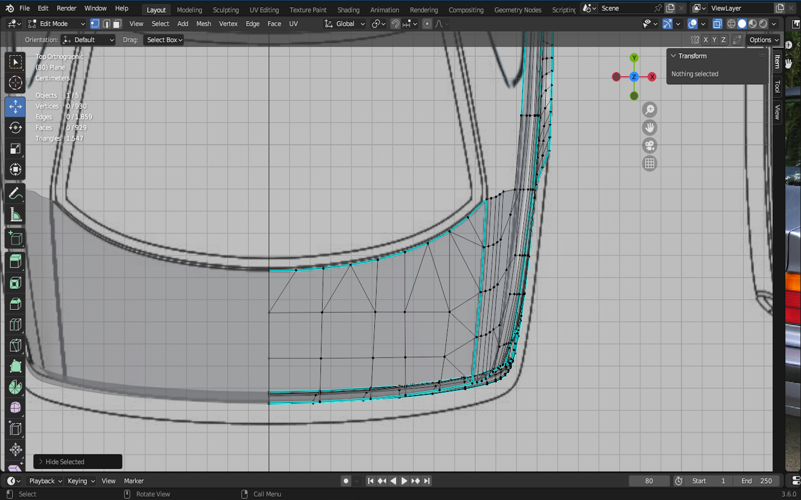Switch to the UV Editing workspace tab
This screenshot has height=500, width=801.
pos(264,10)
